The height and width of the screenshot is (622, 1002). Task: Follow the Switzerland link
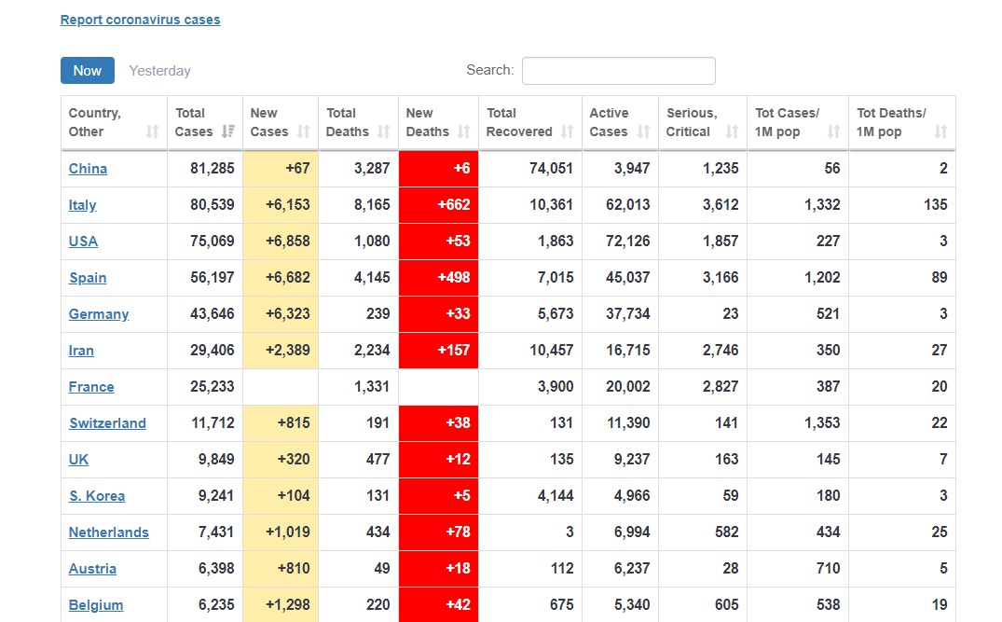coord(107,423)
